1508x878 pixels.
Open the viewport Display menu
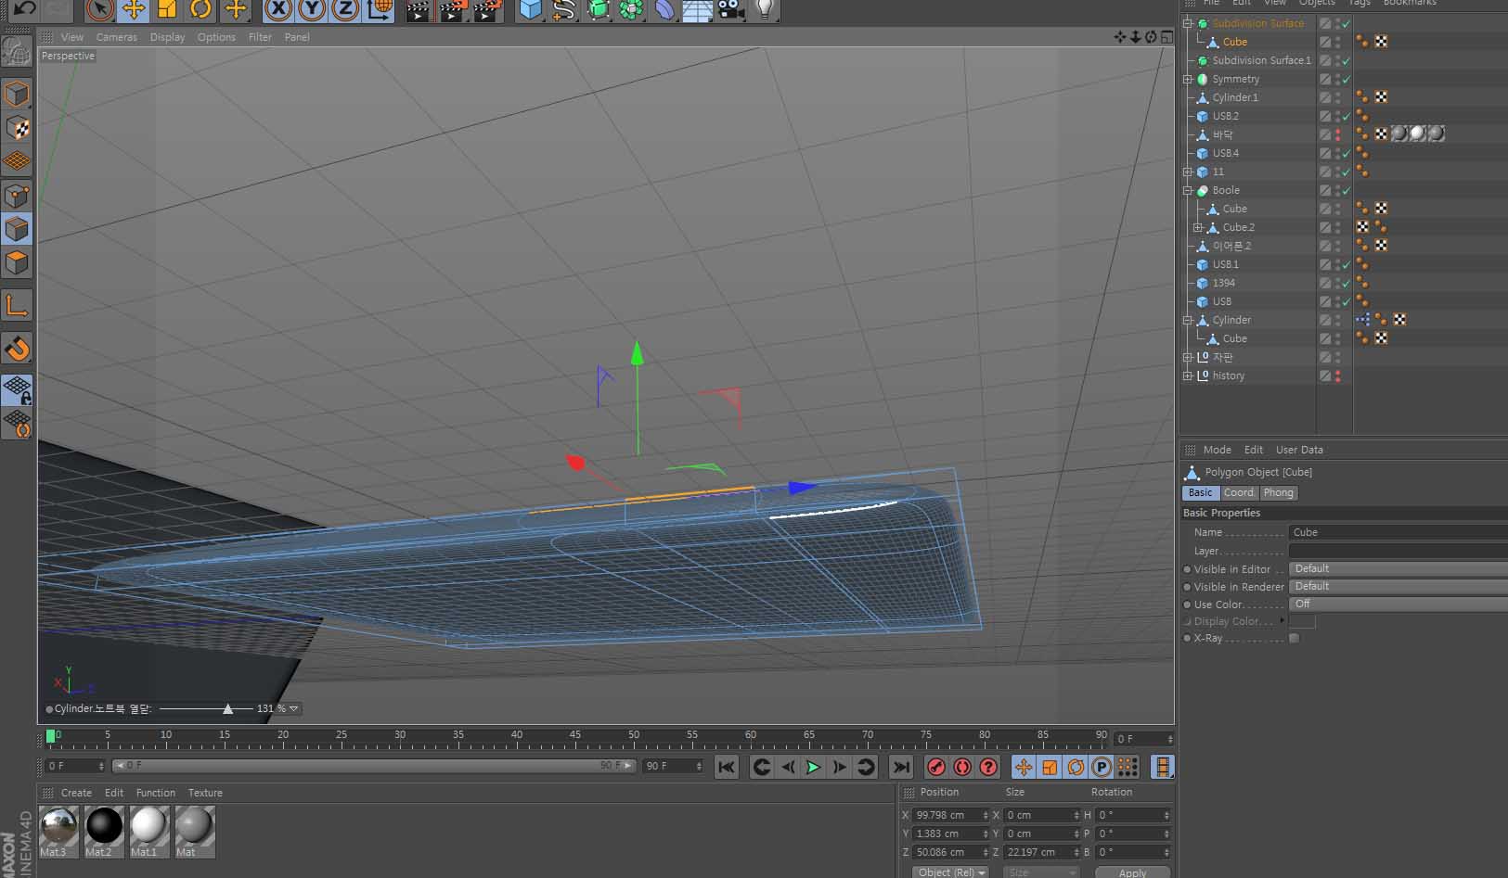coord(167,37)
